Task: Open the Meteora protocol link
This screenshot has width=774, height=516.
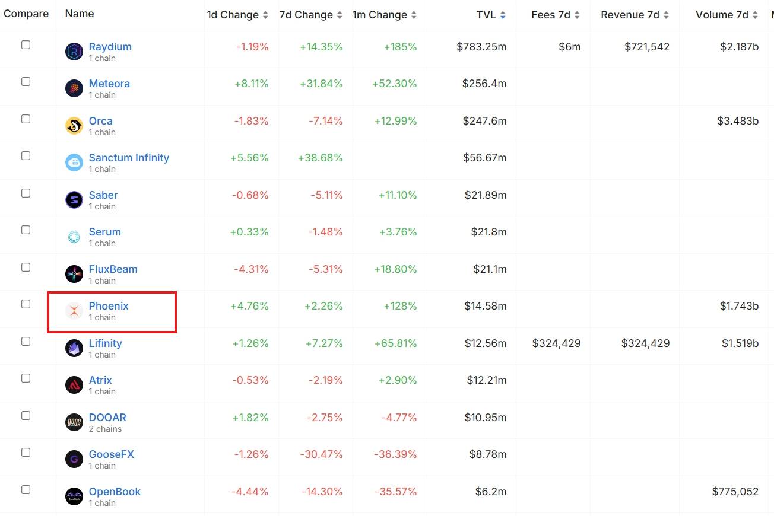Action: (109, 84)
